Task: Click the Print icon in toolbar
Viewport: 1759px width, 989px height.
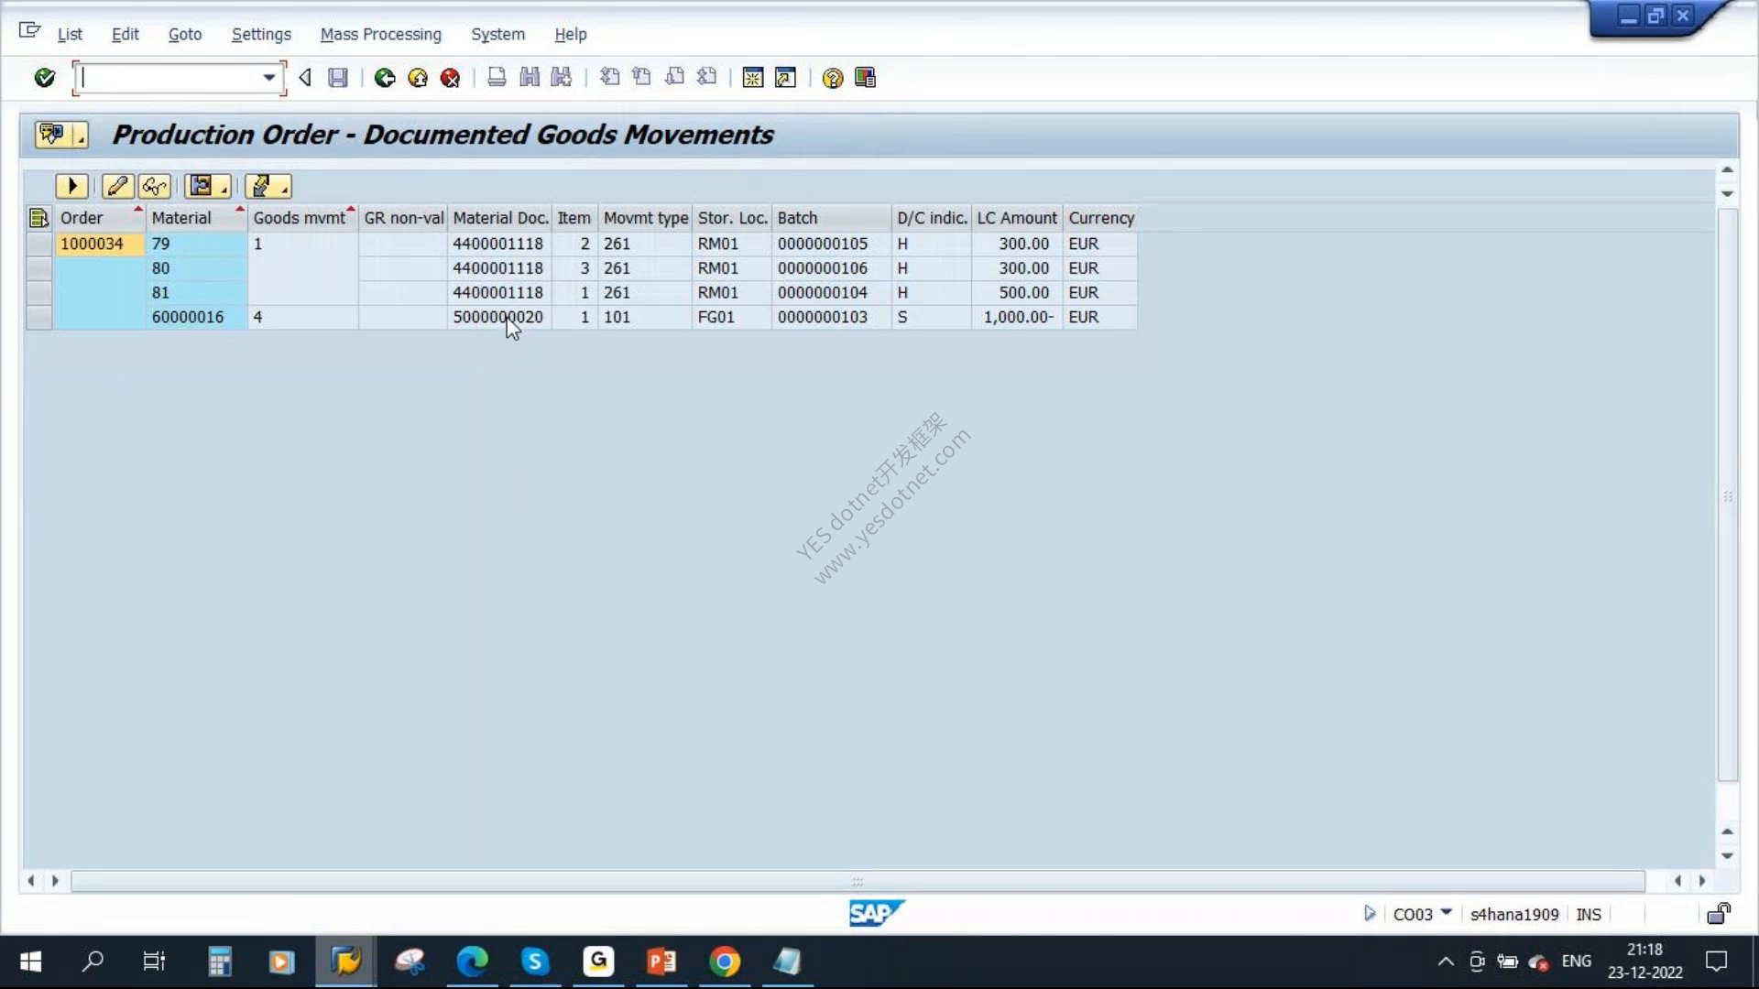Action: (x=497, y=78)
